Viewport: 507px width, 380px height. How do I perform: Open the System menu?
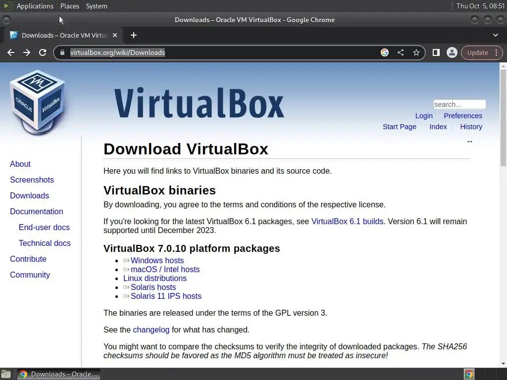tap(97, 6)
